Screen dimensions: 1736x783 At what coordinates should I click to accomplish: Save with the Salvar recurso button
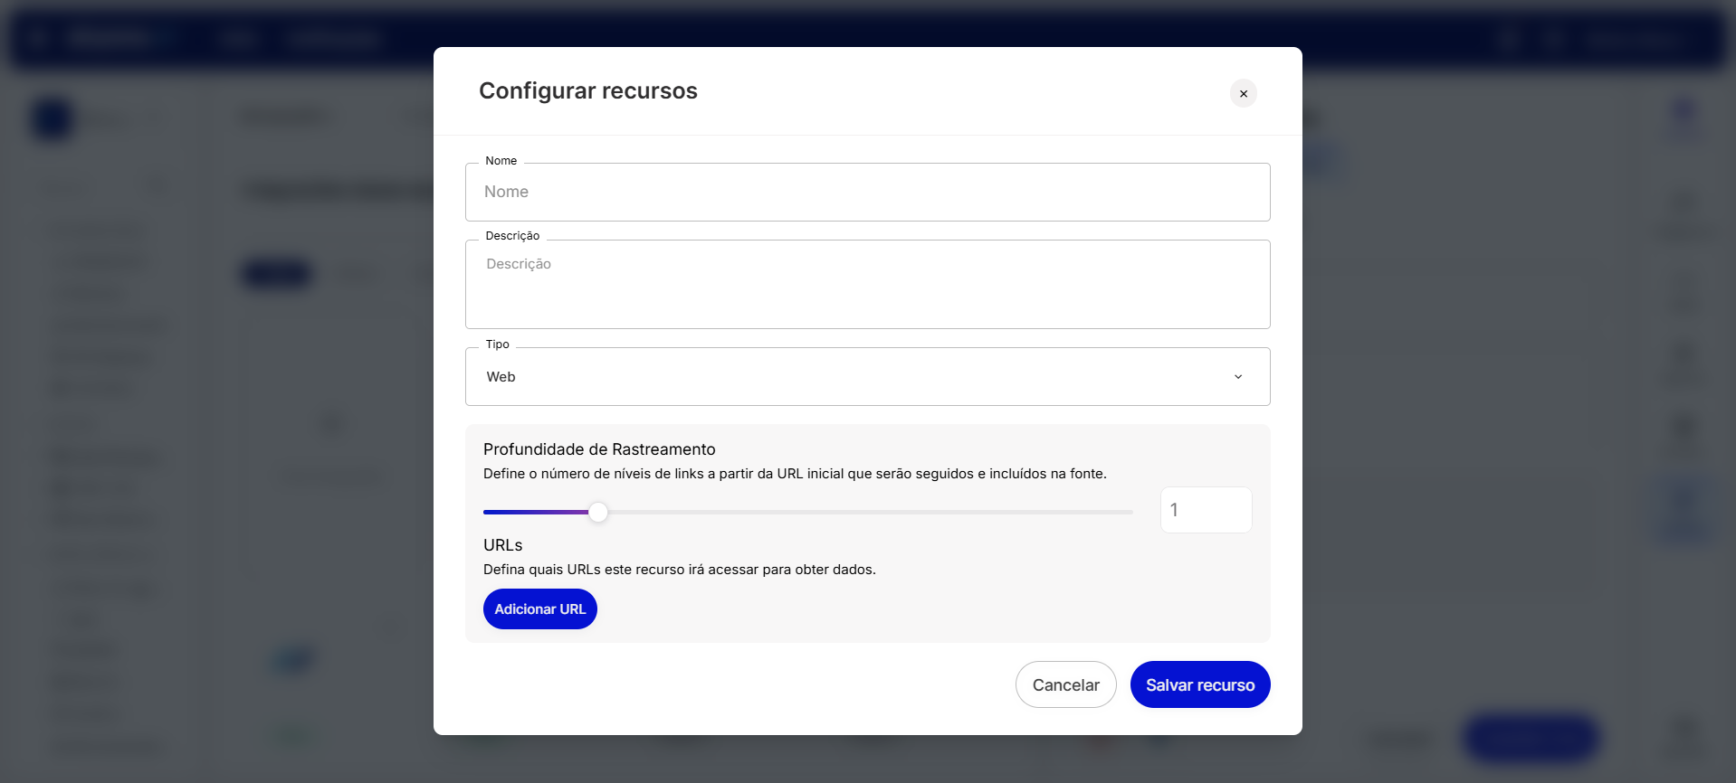[1199, 685]
